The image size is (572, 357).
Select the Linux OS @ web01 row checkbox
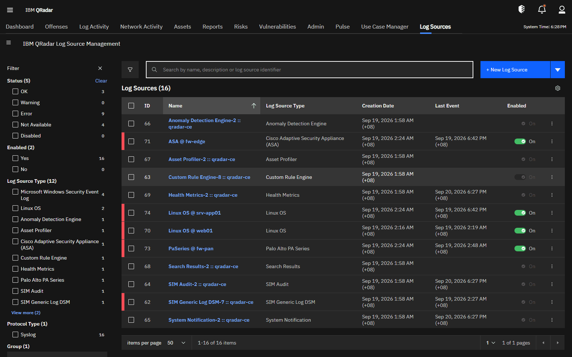pyautogui.click(x=131, y=231)
